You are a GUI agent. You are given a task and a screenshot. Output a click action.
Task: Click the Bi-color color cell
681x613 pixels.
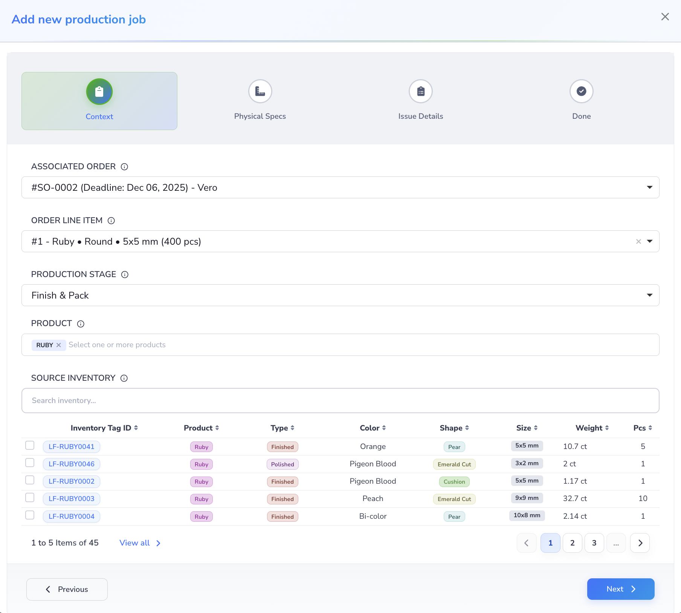coord(373,516)
